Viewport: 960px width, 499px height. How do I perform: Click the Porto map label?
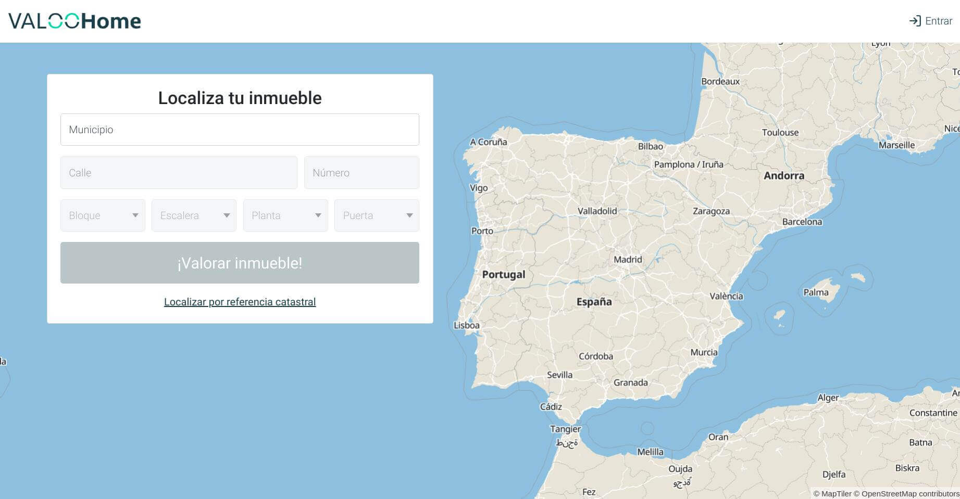click(482, 231)
